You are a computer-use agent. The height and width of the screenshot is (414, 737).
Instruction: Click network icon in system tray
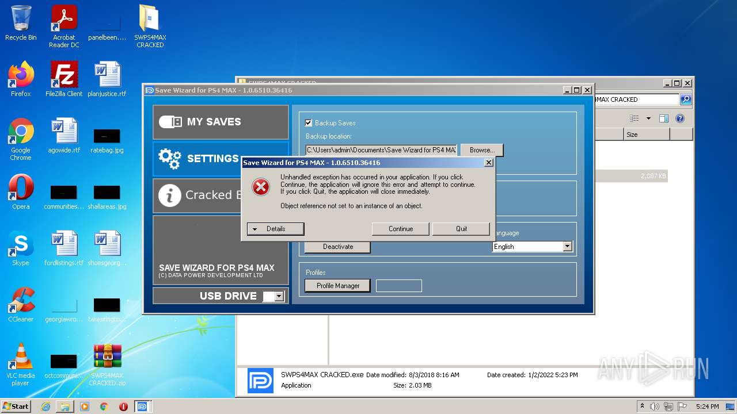point(668,407)
